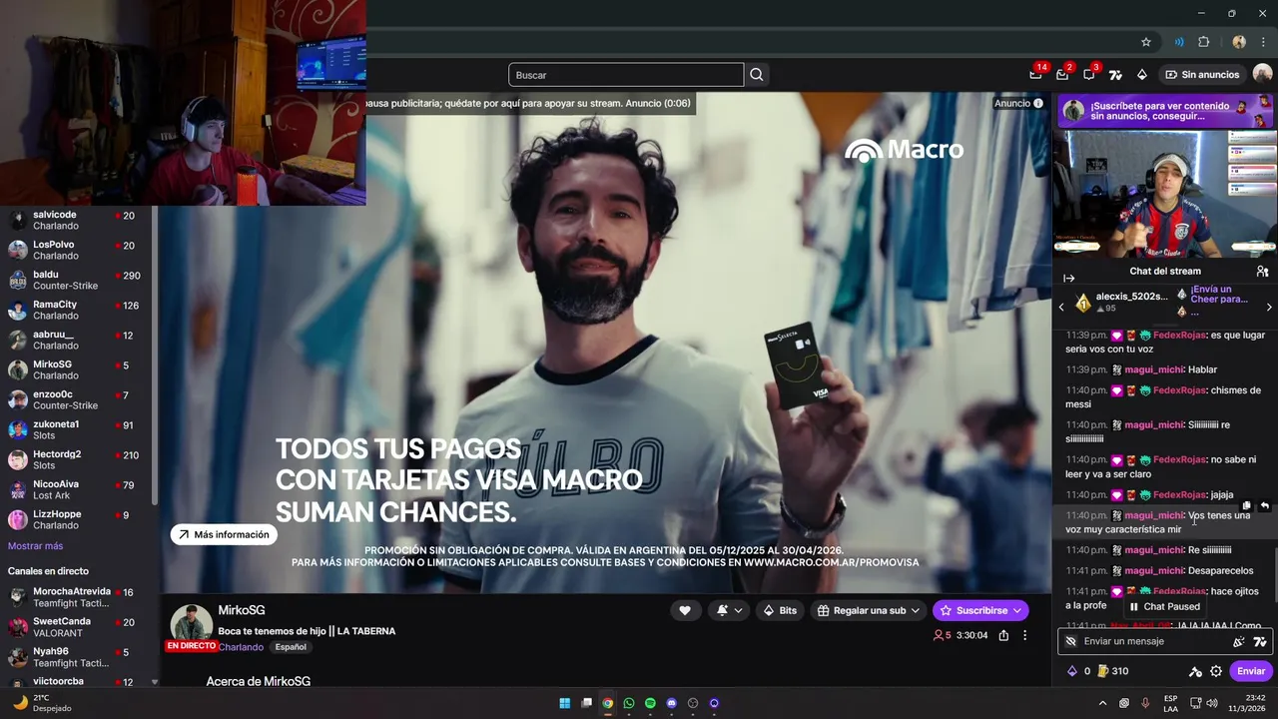Expand notification bell dropdown
Viewport: 1278px width, 719px height.
[729, 610]
